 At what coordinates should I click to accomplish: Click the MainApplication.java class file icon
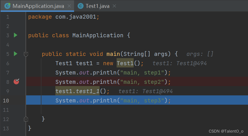point(7,6)
